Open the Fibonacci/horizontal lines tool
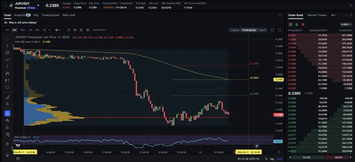Viewport: 355px width, 162px height. point(7,53)
